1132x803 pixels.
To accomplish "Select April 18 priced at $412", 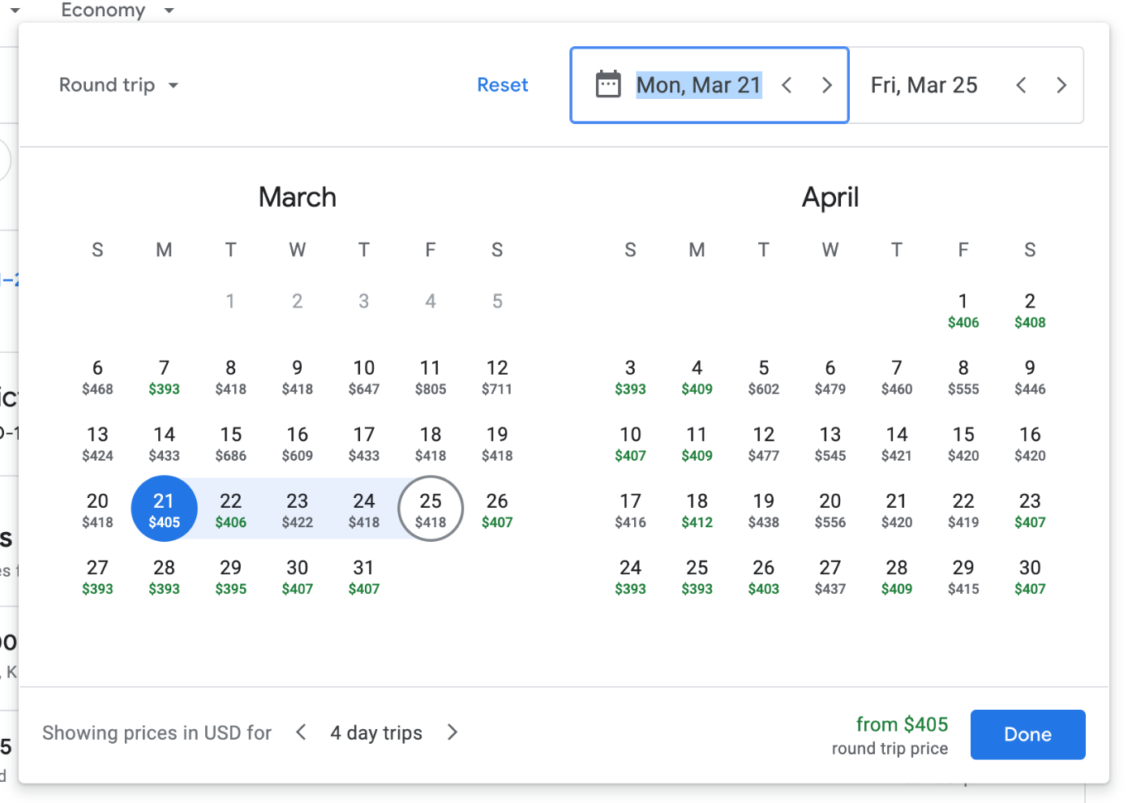I will 697,510.
